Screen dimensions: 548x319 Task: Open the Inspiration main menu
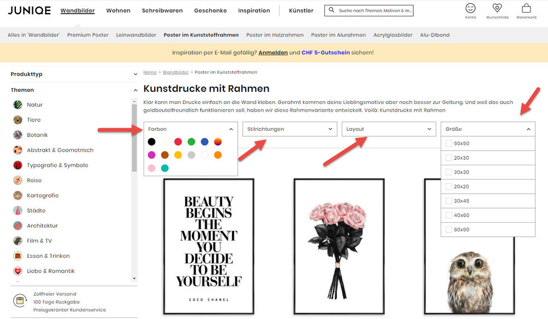point(254,10)
